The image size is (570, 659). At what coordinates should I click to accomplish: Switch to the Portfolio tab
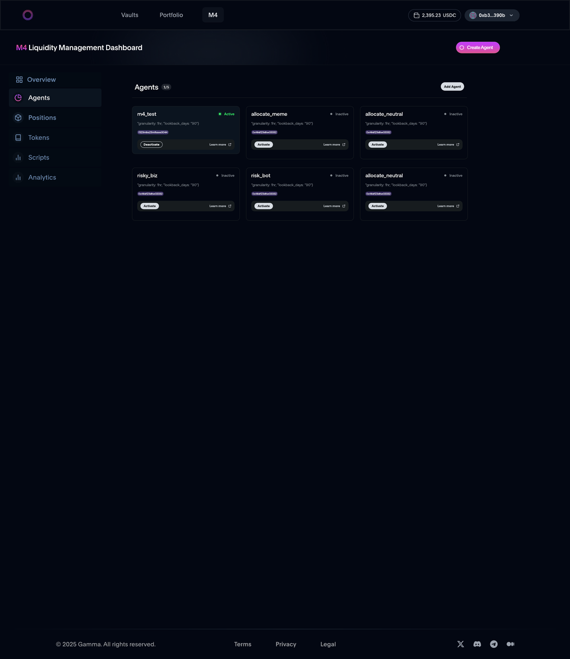(x=172, y=15)
